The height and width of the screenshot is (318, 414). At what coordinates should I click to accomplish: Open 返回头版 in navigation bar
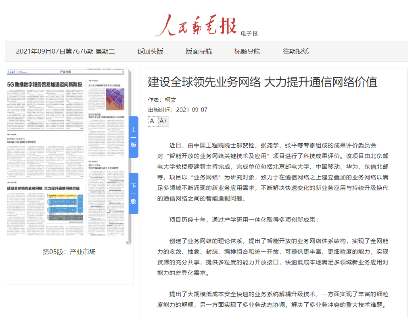coord(150,51)
